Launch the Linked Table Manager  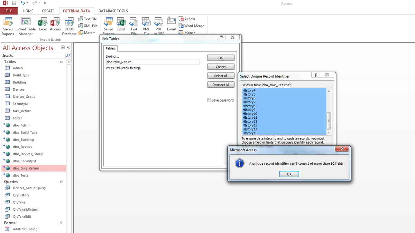pyautogui.click(x=26, y=26)
